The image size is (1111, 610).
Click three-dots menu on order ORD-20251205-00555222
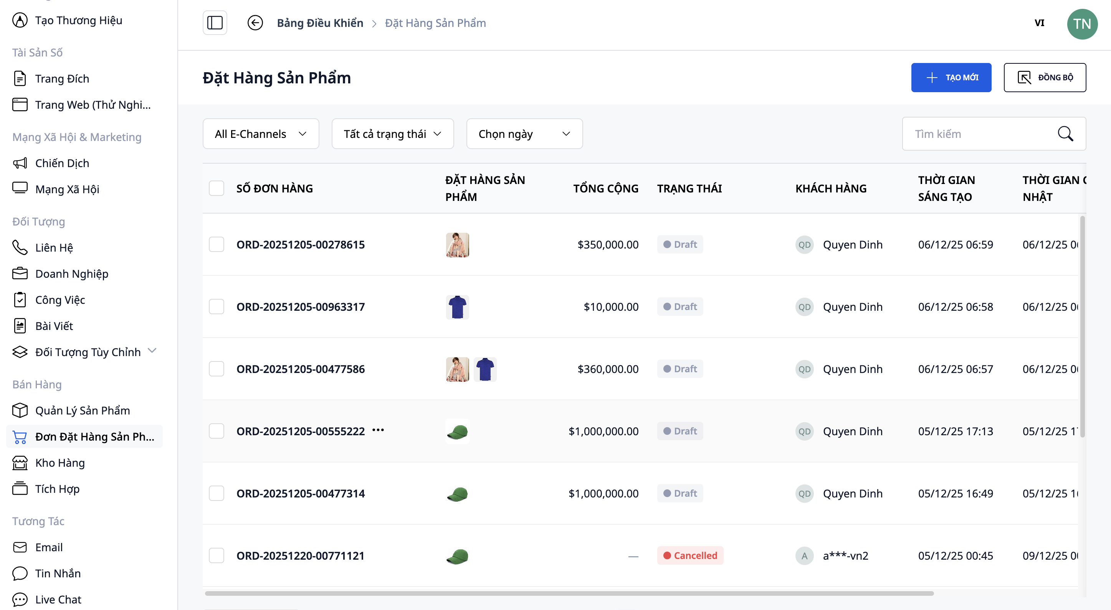[378, 430]
